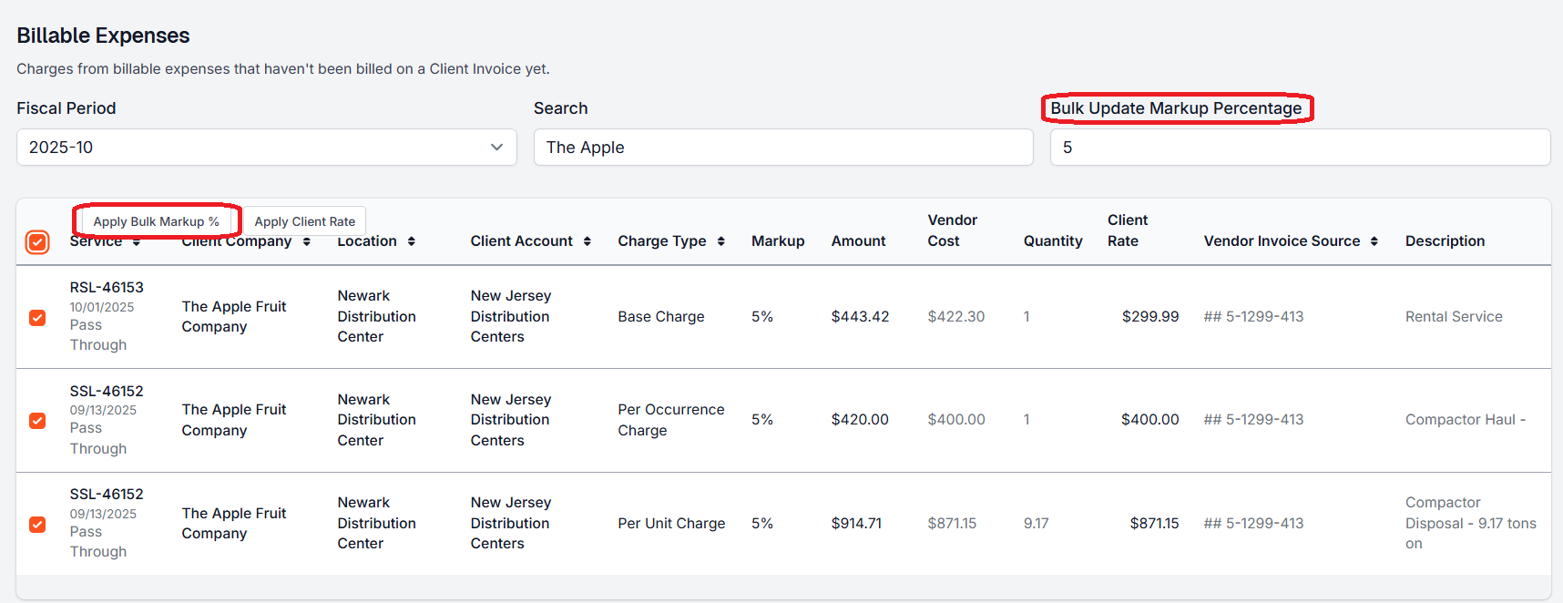Screen dimensions: 1563x603
Task: Open the Fiscal Period dropdown
Action: click(266, 148)
